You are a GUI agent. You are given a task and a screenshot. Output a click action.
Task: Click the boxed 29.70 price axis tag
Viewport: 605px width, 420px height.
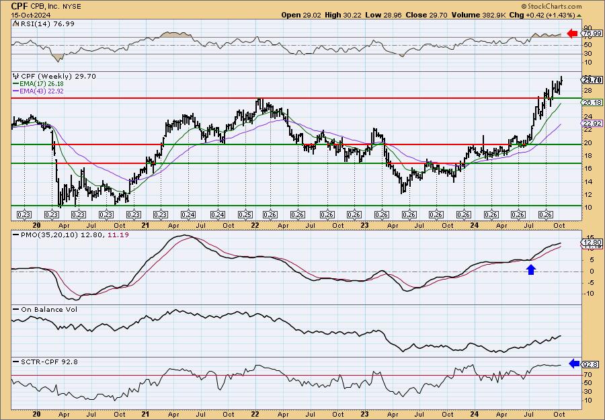click(591, 80)
